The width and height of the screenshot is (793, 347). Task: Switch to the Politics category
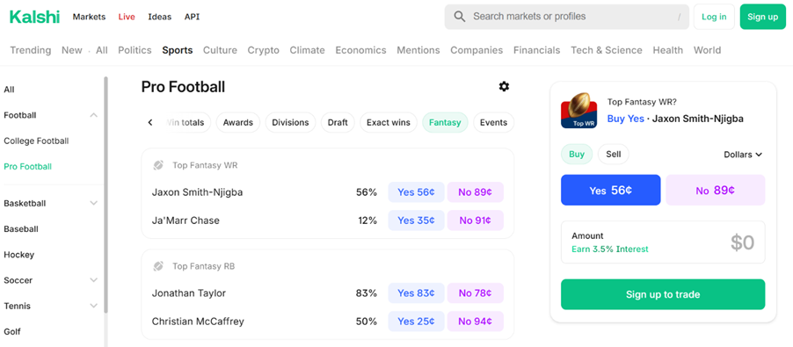click(x=135, y=50)
